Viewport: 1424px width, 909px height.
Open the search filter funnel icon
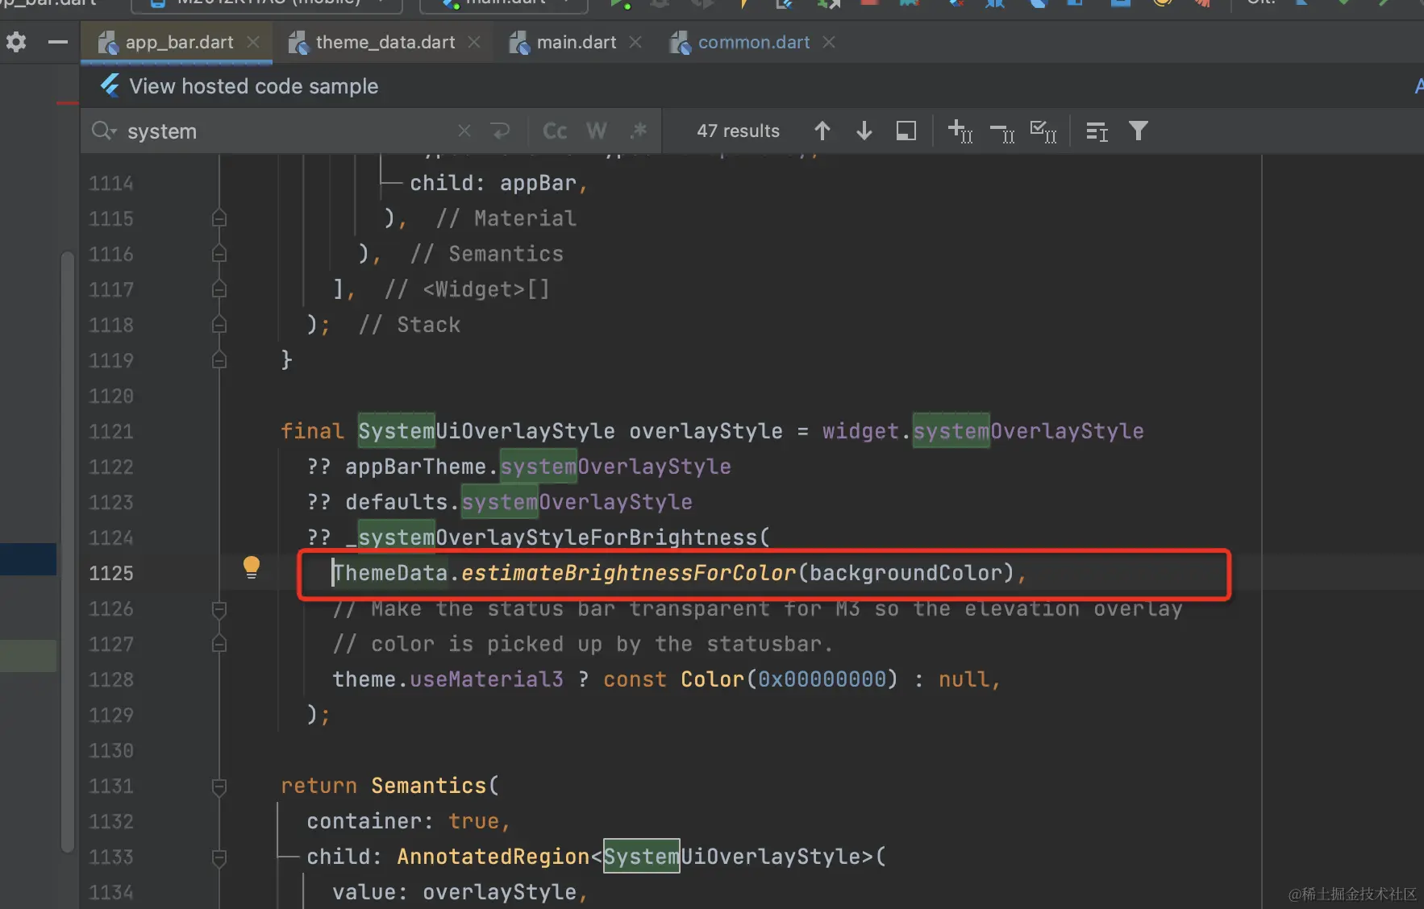coord(1138,131)
